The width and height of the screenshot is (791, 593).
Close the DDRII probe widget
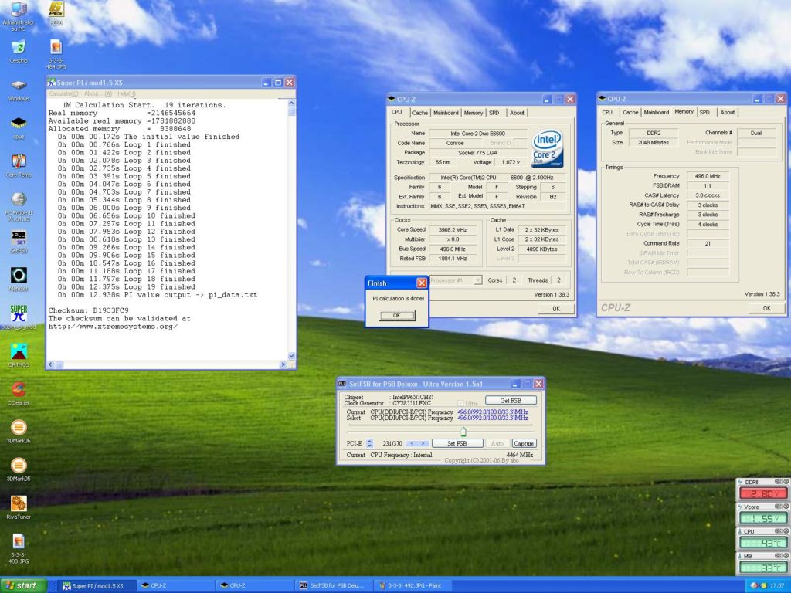[x=786, y=482]
